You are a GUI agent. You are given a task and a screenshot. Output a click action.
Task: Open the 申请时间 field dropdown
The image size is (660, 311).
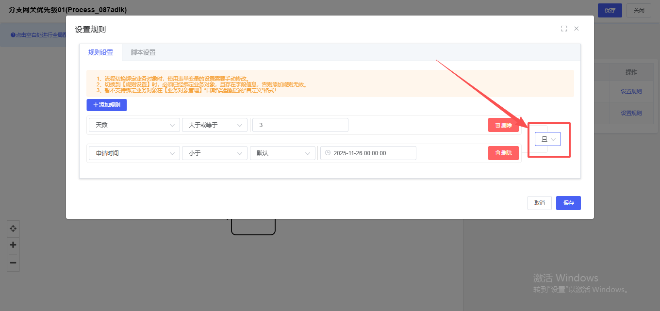pos(134,153)
